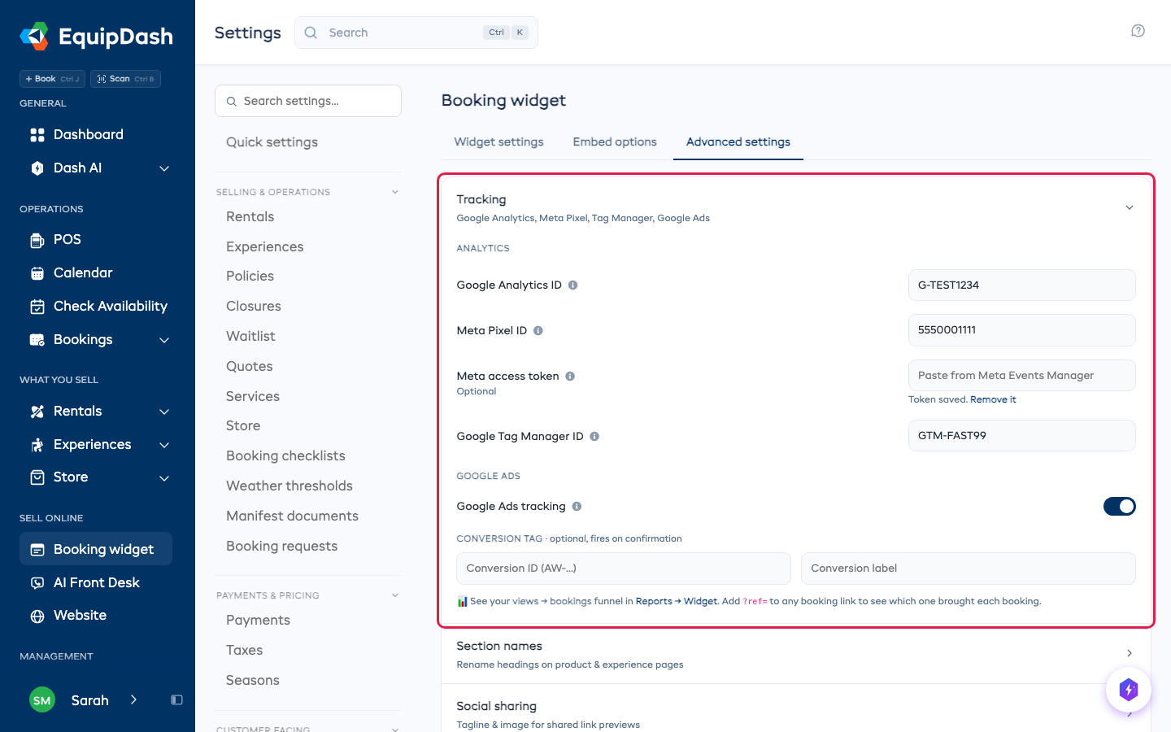Disable the Google Ads tracking toggle
Viewport: 1171px width, 732px height.
1119,506
